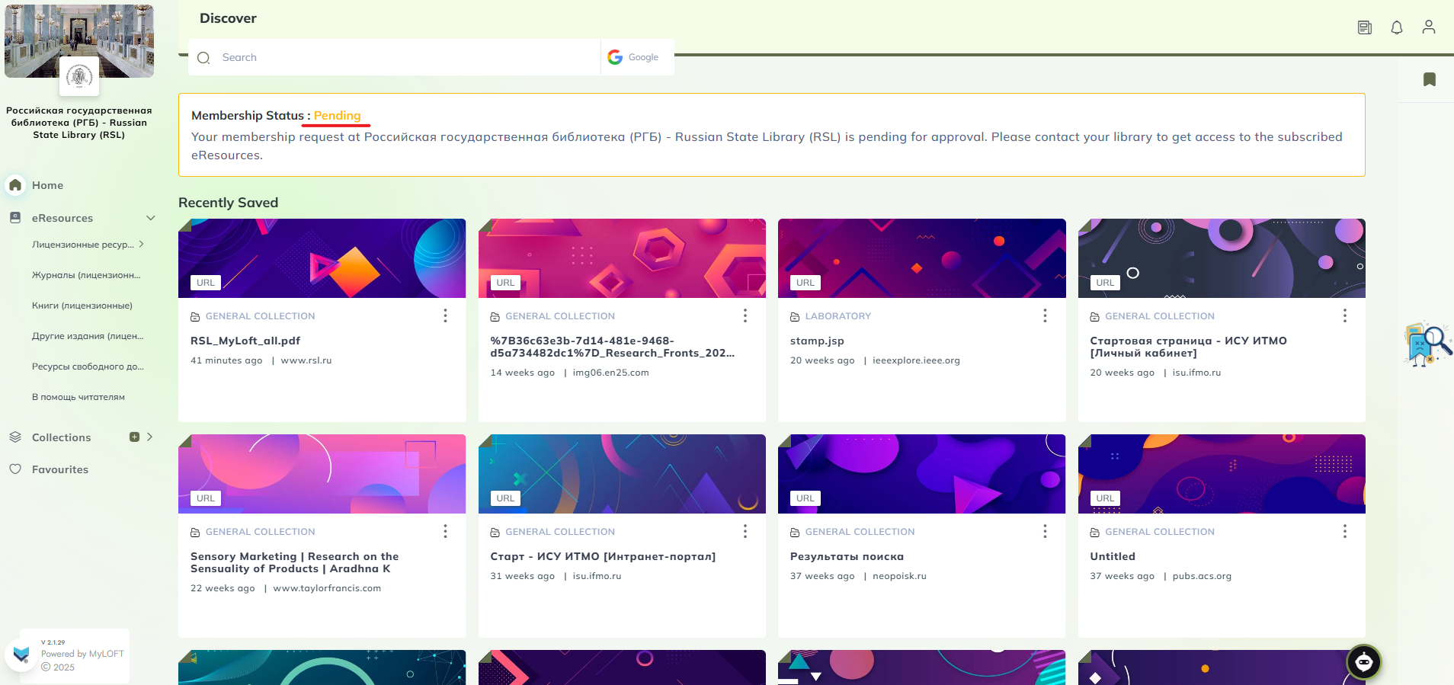
Task: Click the eResources sidebar icon
Action: (15, 217)
